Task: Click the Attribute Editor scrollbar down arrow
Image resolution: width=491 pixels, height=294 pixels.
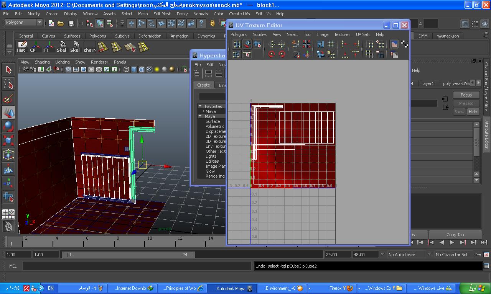Action: 477,180
